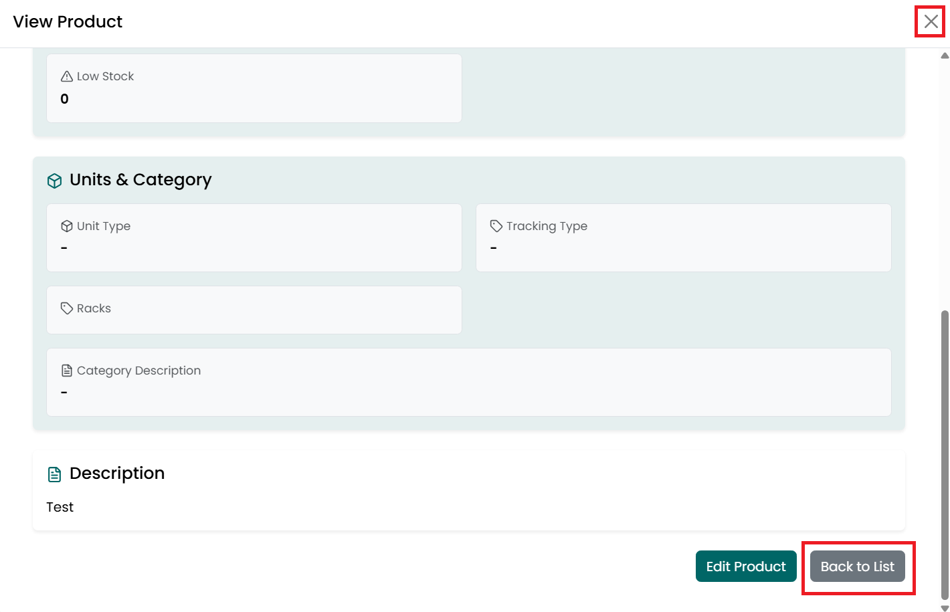Click the scrollbar down arrow
The image size is (950, 612).
coord(945,608)
